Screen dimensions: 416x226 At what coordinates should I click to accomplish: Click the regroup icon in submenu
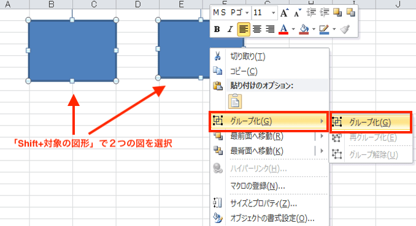[337, 138]
